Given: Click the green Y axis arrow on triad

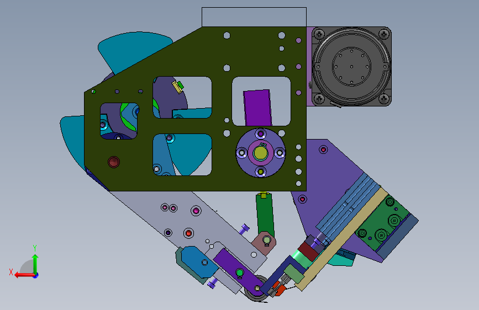Looking at the screenshot, I should tap(35, 263).
